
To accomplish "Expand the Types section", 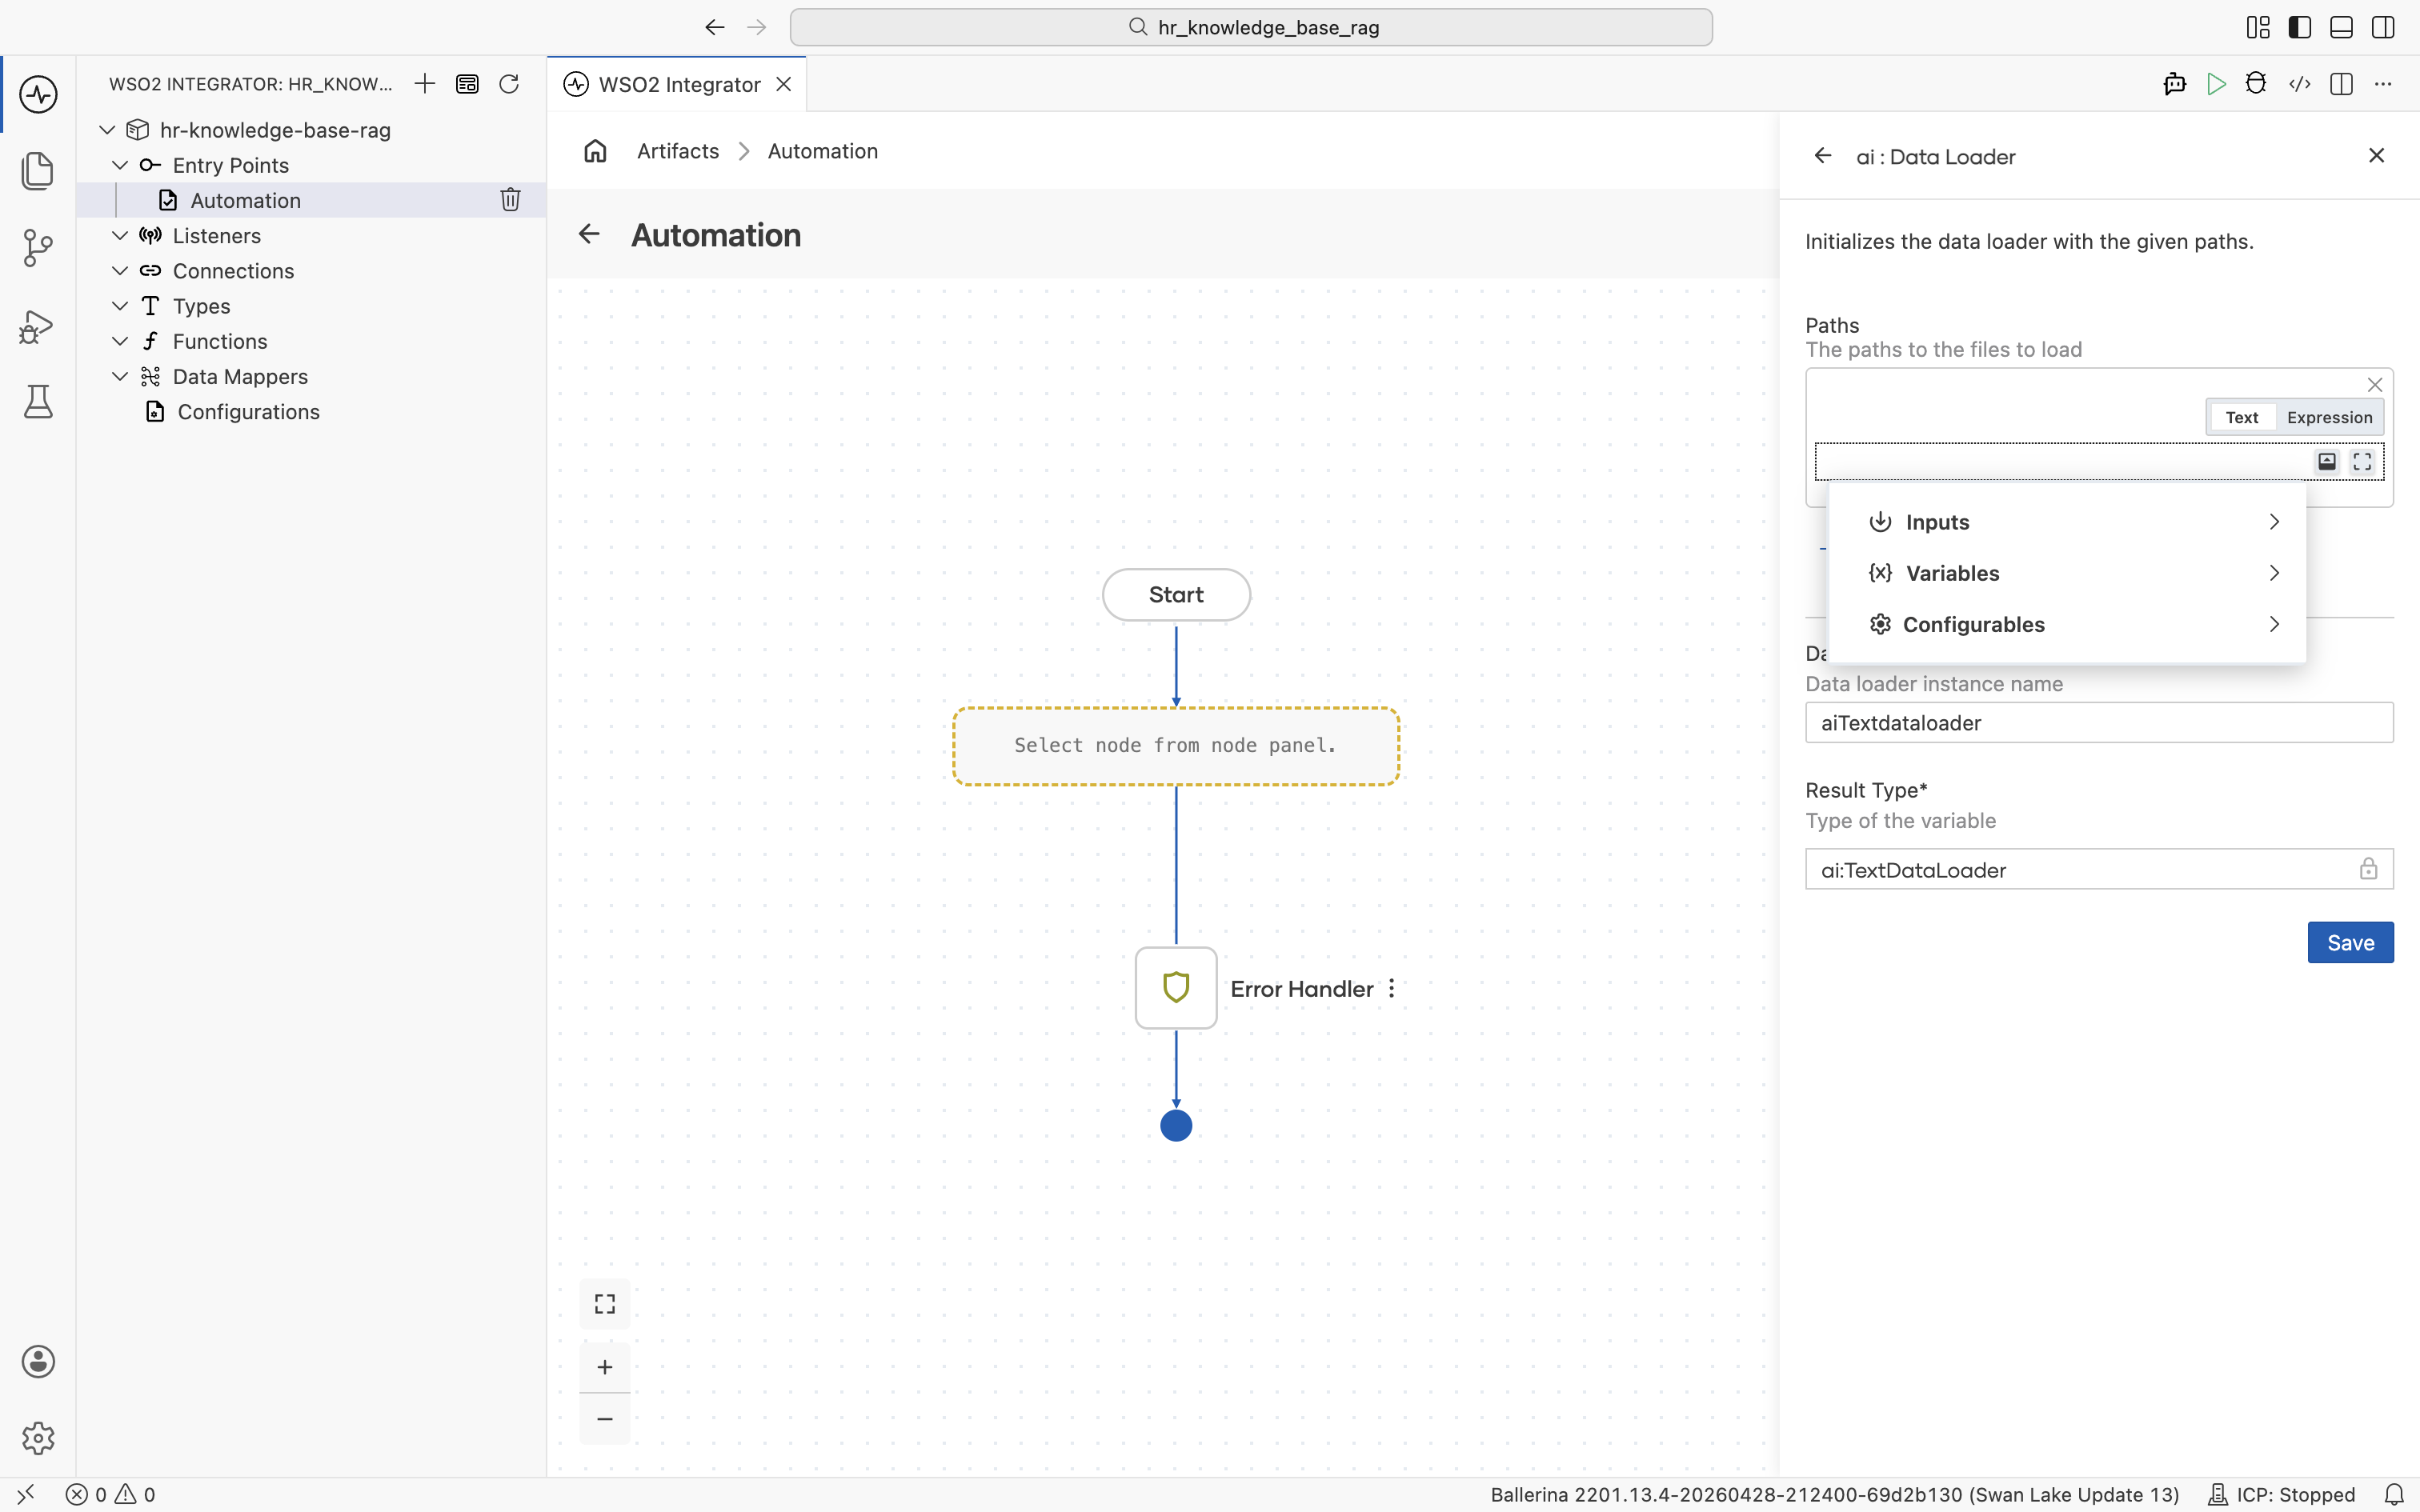I will click(120, 305).
